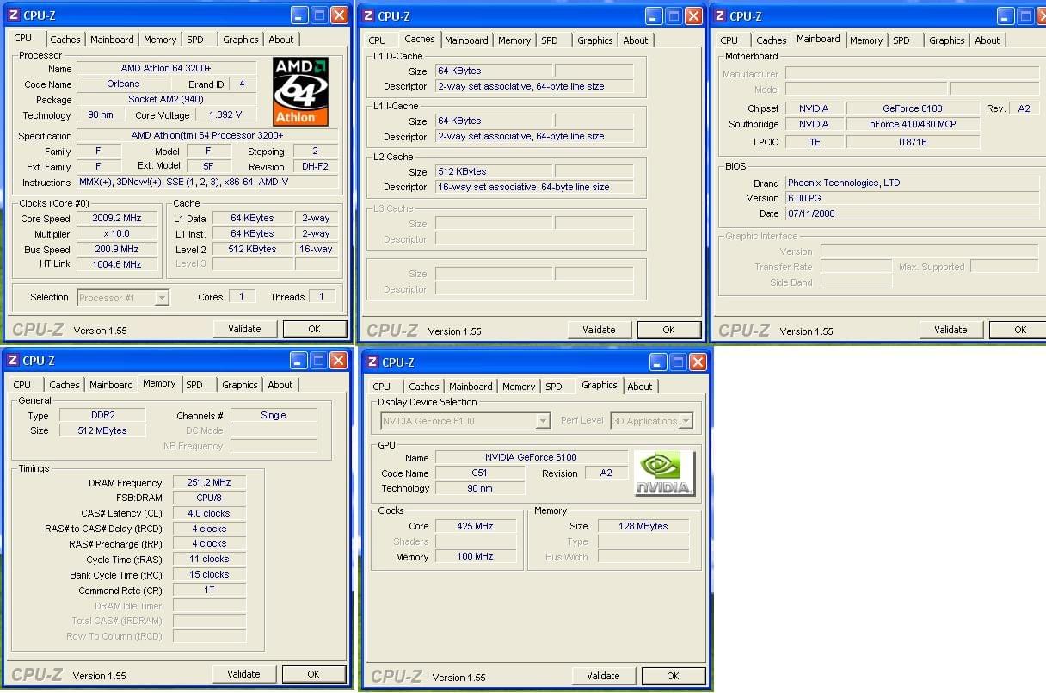
Task: Click CPU-Z title icon in Memory tab window
Action: coord(13,361)
